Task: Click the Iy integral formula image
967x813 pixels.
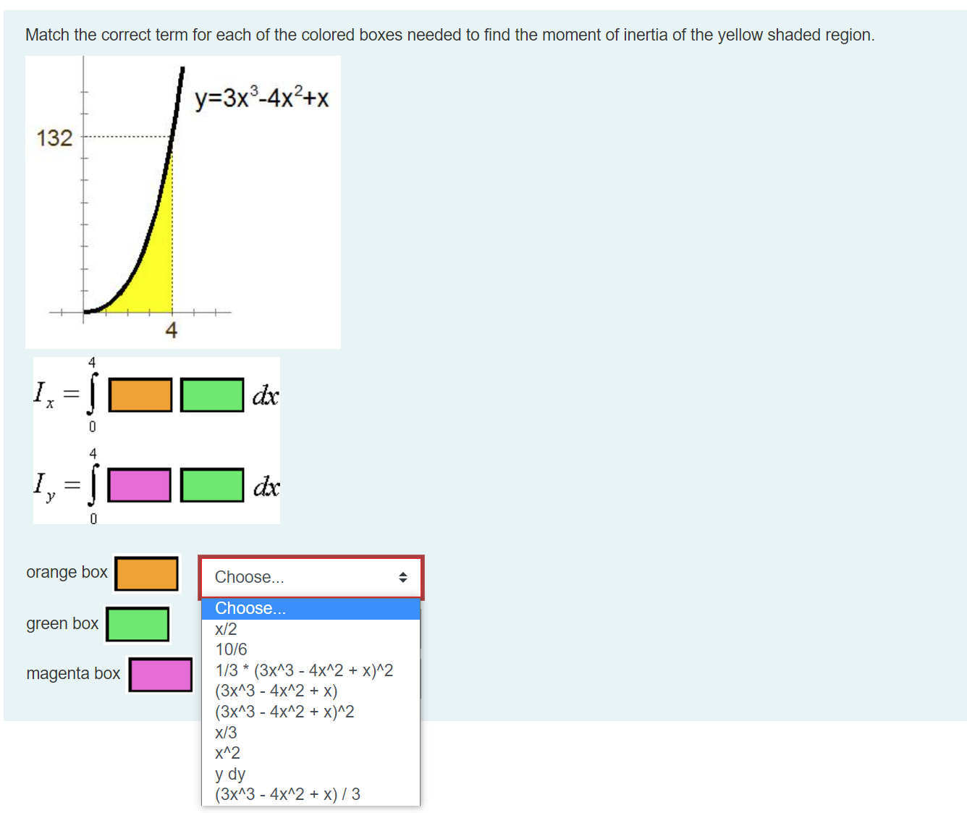Action: (156, 485)
